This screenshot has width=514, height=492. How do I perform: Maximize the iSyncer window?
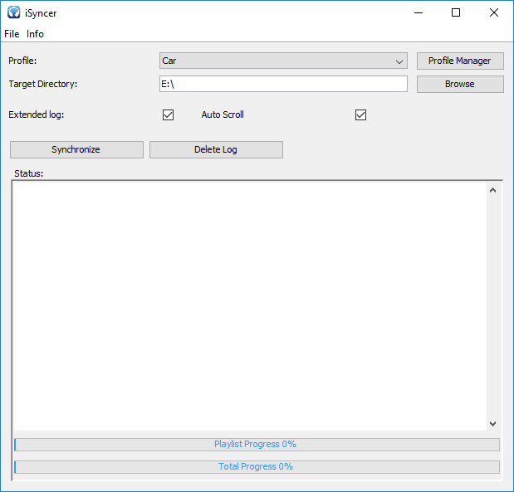point(456,12)
